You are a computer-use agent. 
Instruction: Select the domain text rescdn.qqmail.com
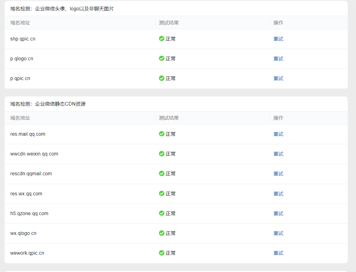coord(31,174)
